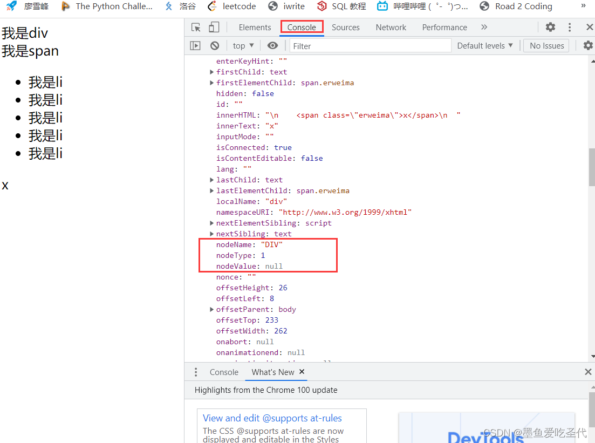Close the What's New tab
The image size is (595, 443).
click(302, 372)
